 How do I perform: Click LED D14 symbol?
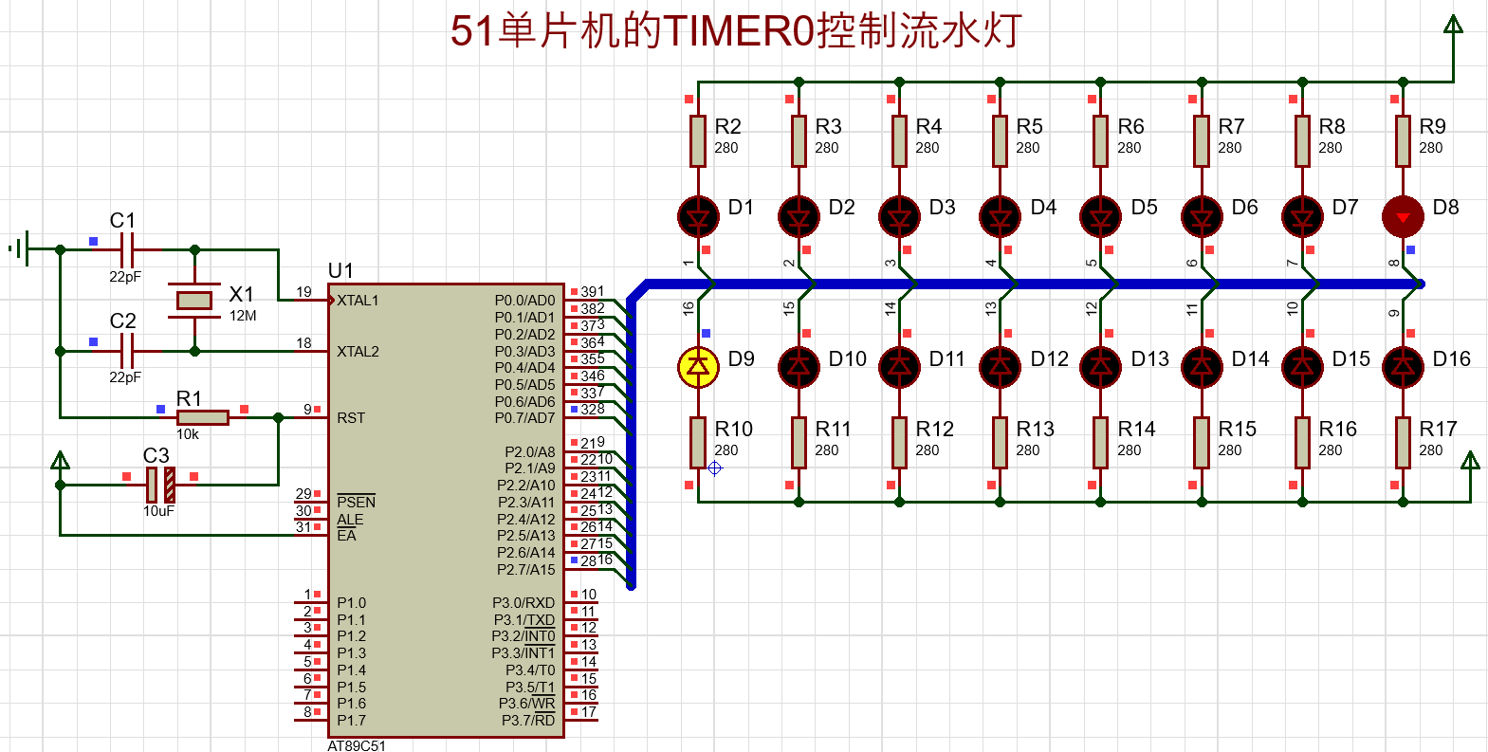coord(1202,367)
